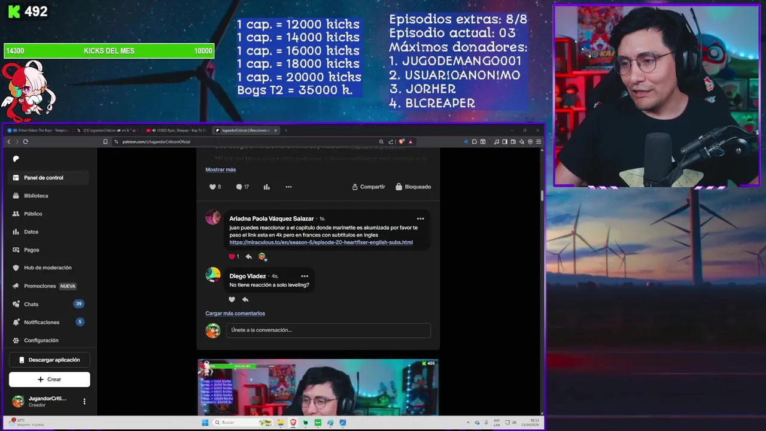This screenshot has width=766, height=431.
Task: Switch to JugandorCriticon X tab
Action: [107, 130]
